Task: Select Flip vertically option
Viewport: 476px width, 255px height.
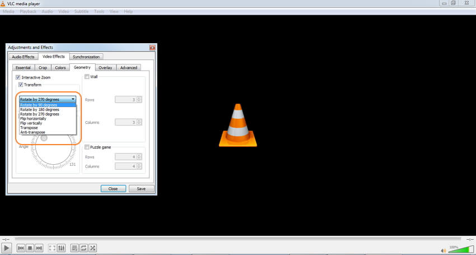Action: point(48,123)
